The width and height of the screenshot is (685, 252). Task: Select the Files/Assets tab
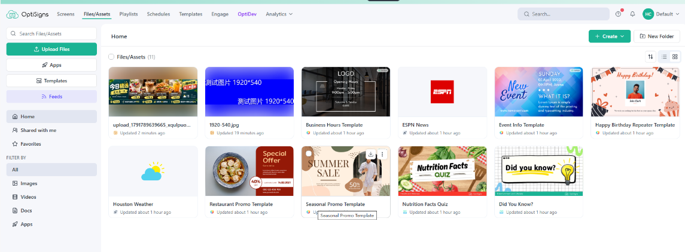pos(97,14)
